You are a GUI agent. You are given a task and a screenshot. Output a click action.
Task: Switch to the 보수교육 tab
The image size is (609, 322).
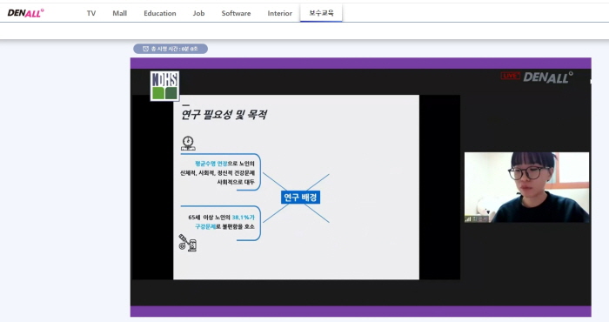[321, 13]
